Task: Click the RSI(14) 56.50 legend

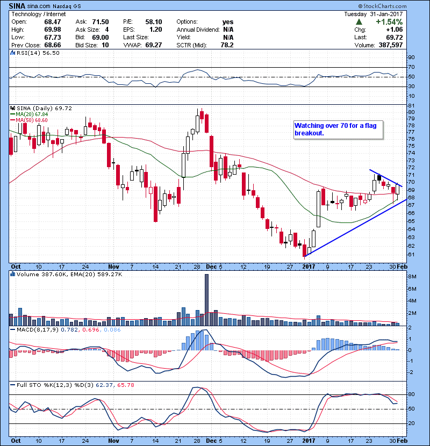Action: (x=38, y=53)
